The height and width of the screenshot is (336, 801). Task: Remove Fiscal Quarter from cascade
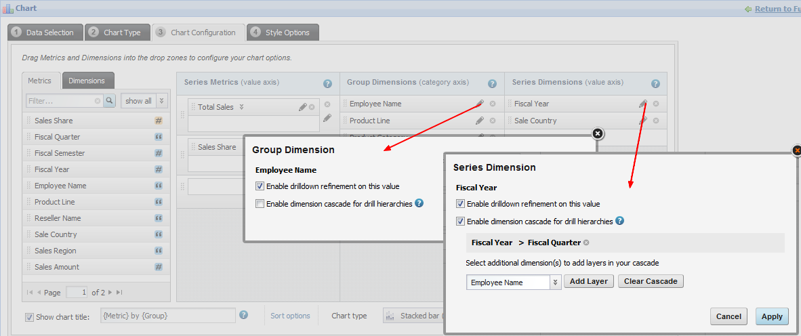click(586, 243)
